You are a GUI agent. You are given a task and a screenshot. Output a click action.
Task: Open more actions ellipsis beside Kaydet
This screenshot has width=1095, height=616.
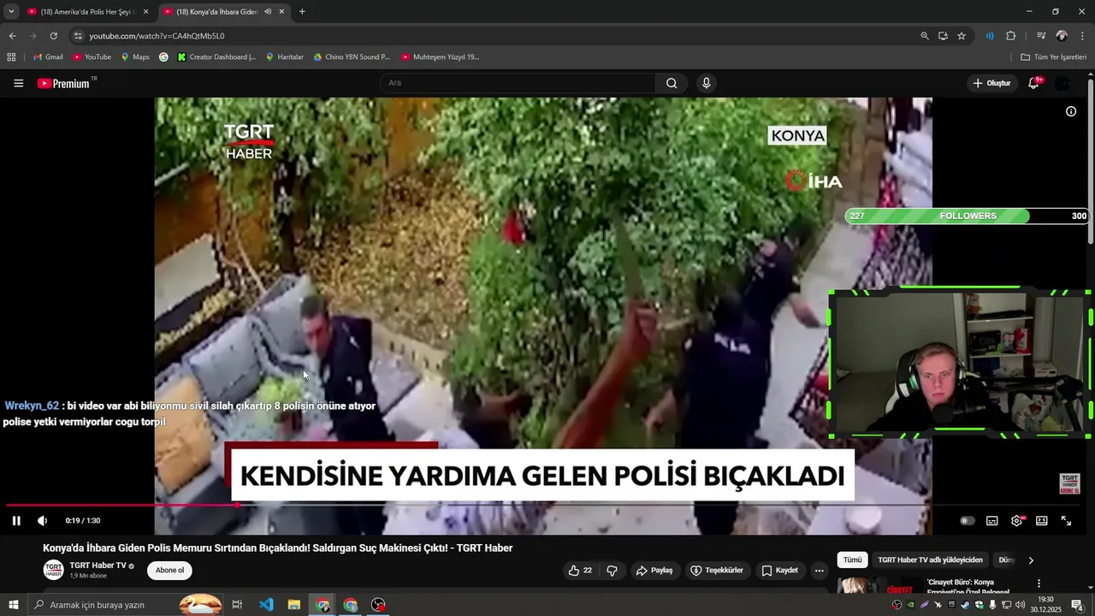(819, 571)
